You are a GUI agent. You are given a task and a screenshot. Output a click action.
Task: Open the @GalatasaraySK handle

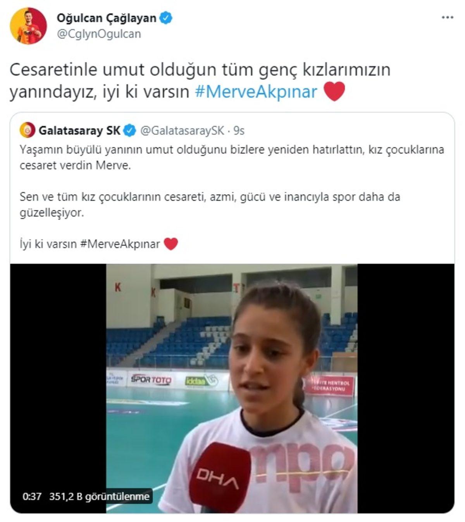pos(182,131)
